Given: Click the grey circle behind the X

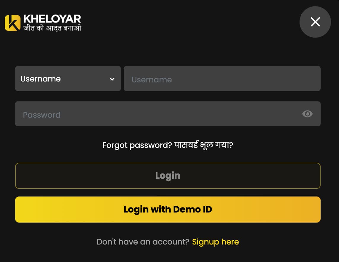Looking at the screenshot, I should (x=323, y=31).
